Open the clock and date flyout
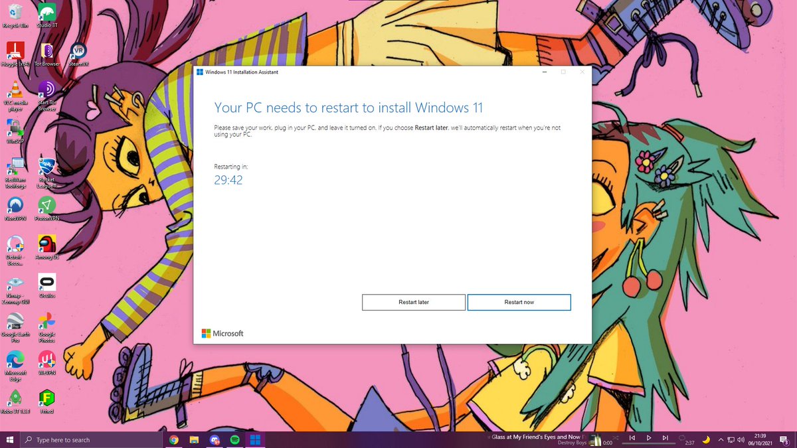This screenshot has height=448, width=797. click(x=761, y=439)
